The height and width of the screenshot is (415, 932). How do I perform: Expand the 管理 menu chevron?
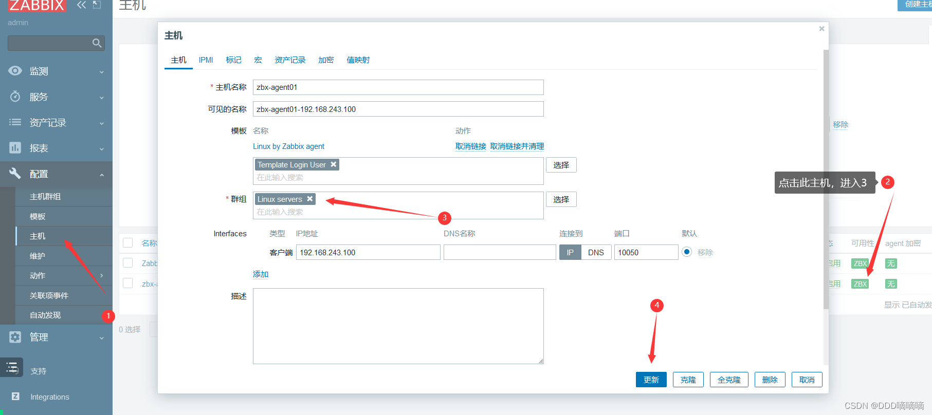102,338
